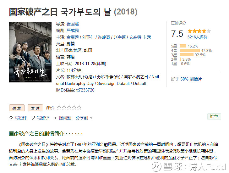Click the 写短评 speech bubble icon
Screen dimensions: 229x173
point(11,118)
